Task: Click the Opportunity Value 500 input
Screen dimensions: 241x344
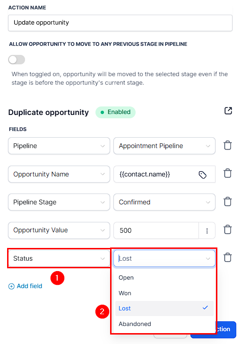Action: (x=156, y=230)
